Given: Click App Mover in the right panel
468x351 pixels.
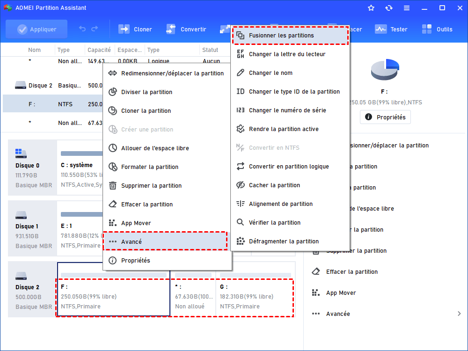Looking at the screenshot, I should 341,292.
